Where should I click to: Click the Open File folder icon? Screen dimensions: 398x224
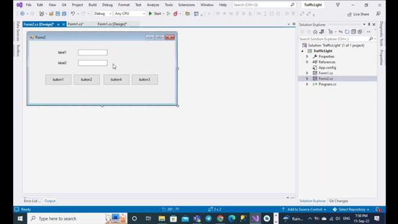[51, 14]
